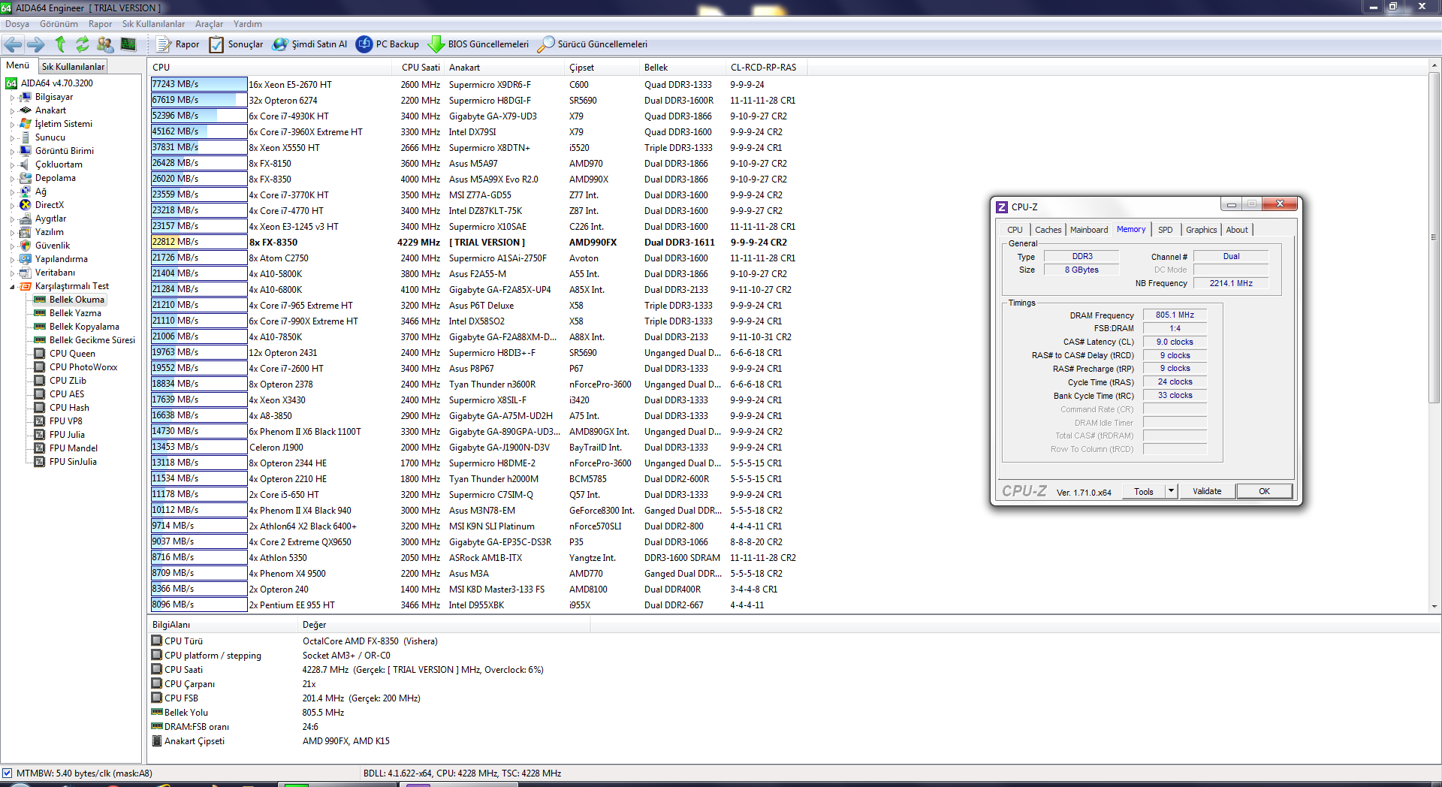Click the results list scrollbar up arrow
Image resolution: width=1442 pixels, height=787 pixels.
pos(1434,66)
